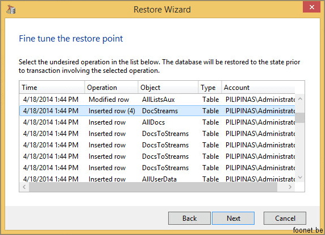This screenshot has height=235, width=325.
Task: Close the Restore Wizard window
Action: (x=311, y=7)
